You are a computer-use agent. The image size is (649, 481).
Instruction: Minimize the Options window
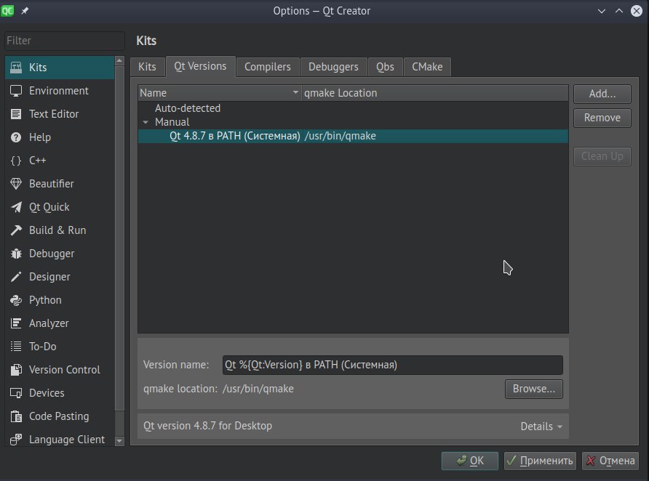click(x=602, y=11)
